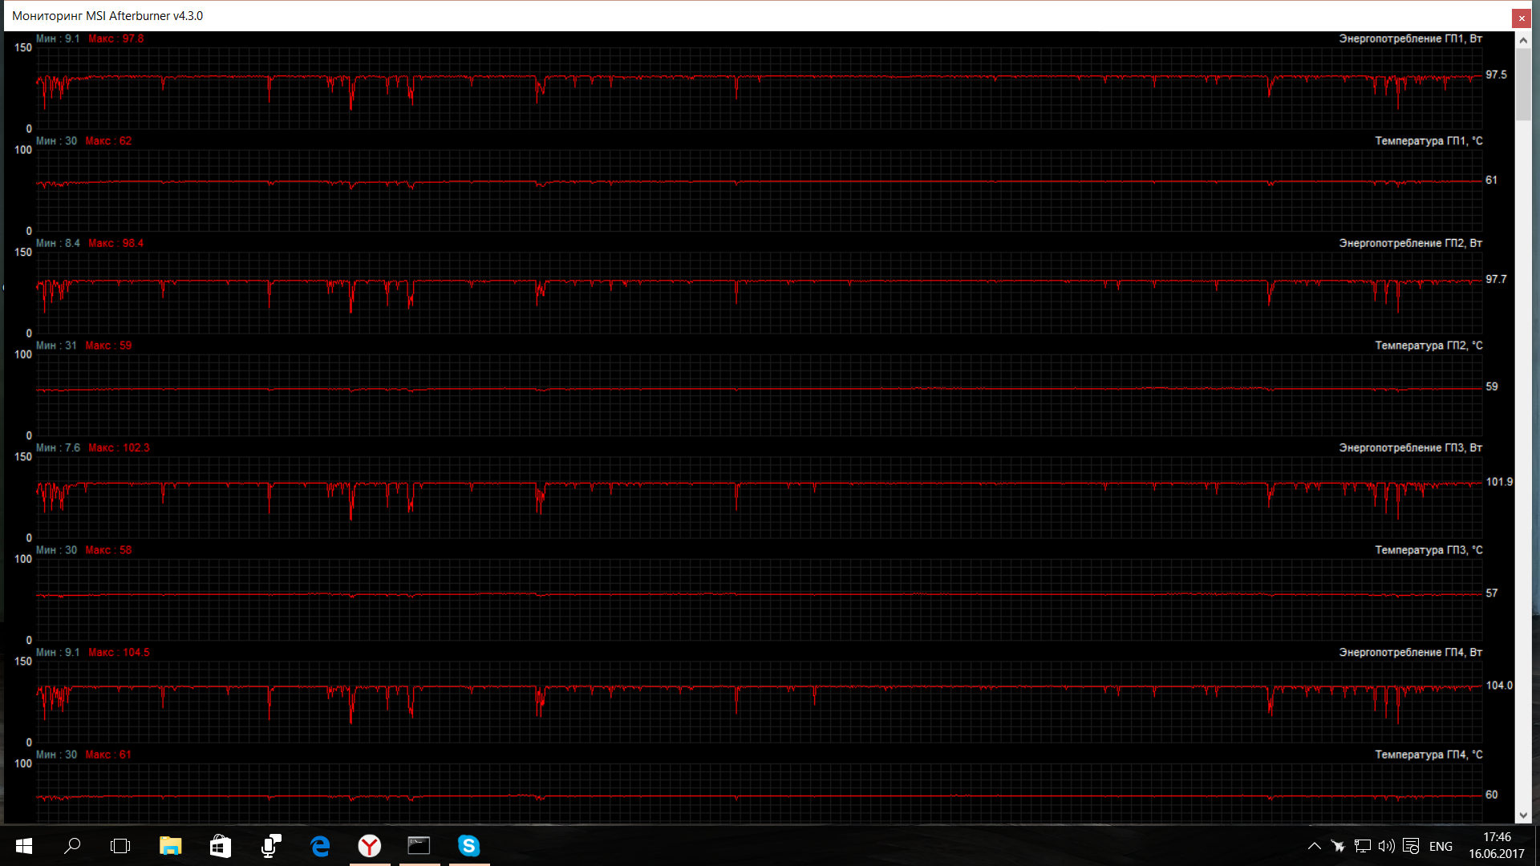This screenshot has width=1540, height=866.
Task: Click the scrollbar up arrow
Action: pyautogui.click(x=1522, y=39)
